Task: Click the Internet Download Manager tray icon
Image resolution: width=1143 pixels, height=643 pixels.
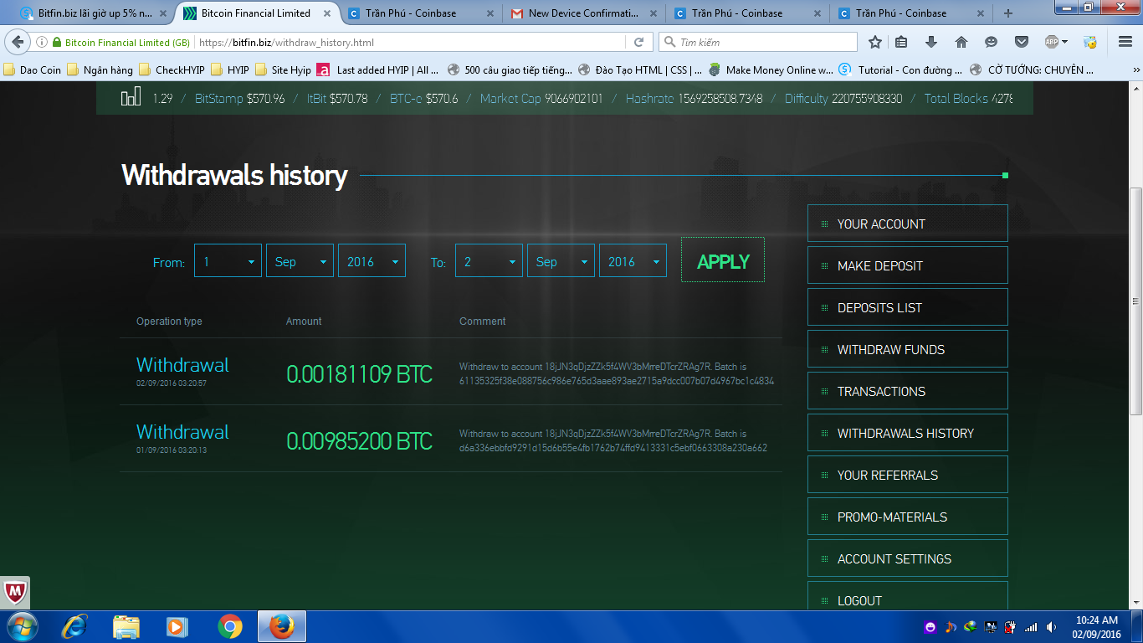Action: [x=971, y=626]
